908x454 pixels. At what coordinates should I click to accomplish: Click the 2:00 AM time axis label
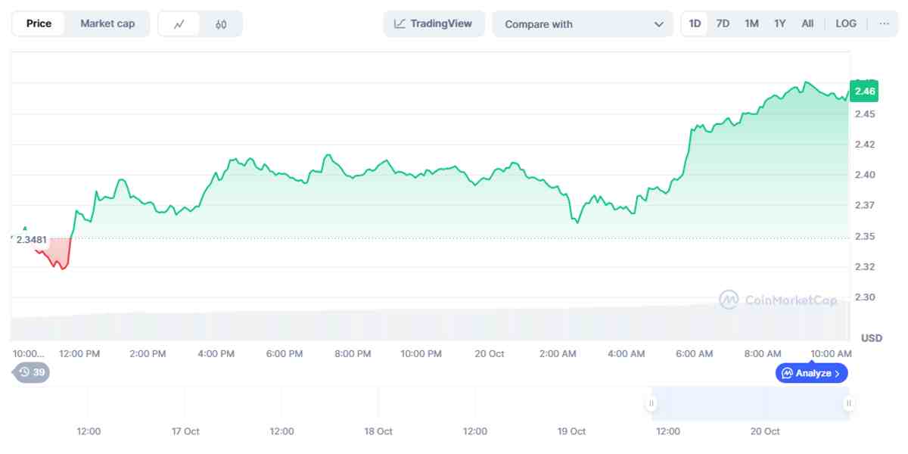[x=558, y=354]
